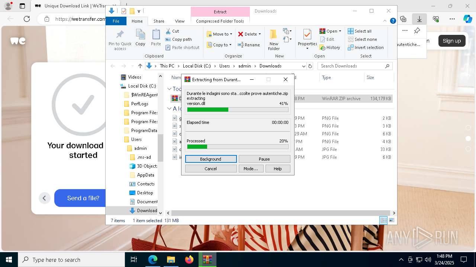Image resolution: width=476 pixels, height=267 pixels.
Task: Open address bar history dropdown
Action: click(x=303, y=66)
